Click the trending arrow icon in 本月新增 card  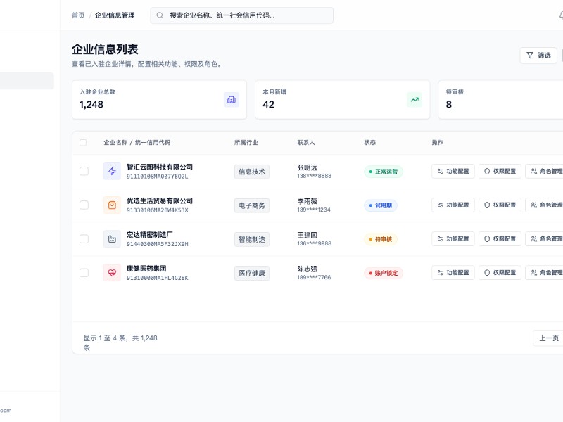[x=415, y=100]
